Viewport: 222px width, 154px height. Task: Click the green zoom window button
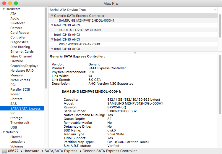pos(16,3)
